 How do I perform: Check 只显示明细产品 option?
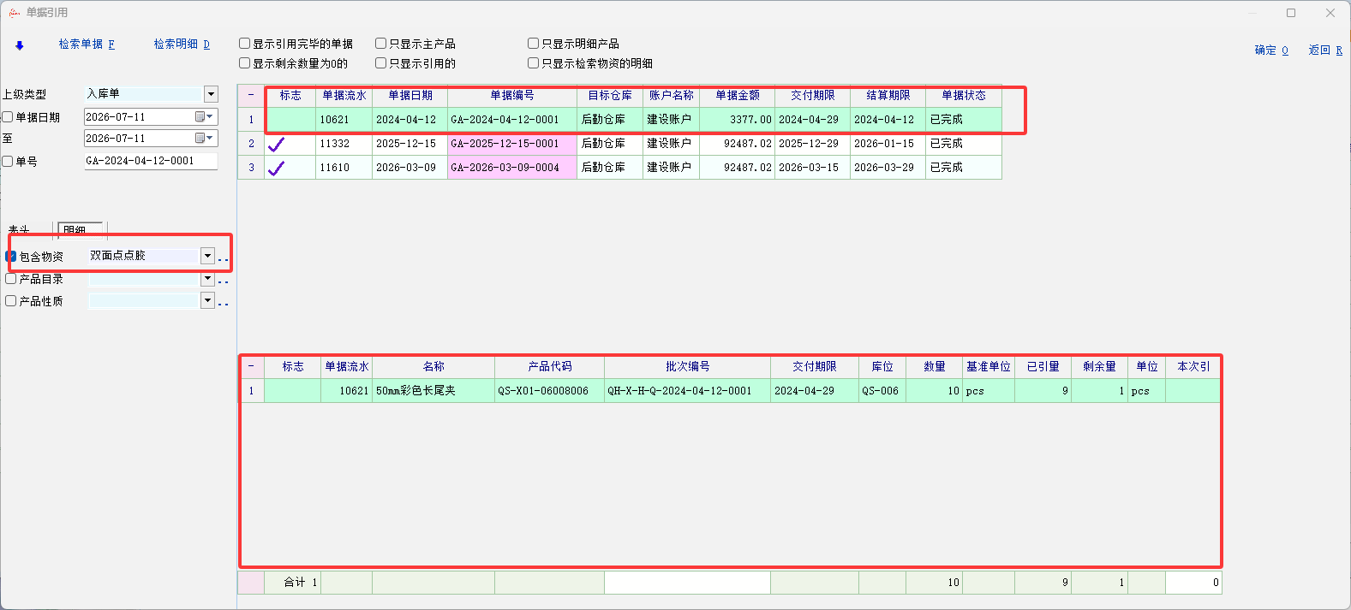click(x=534, y=44)
